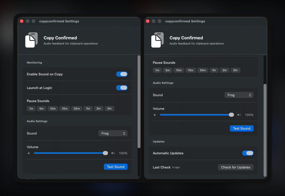This screenshot has height=196, width=285.
Task: Click vertical scrollbar in left window
Action: 139,102
